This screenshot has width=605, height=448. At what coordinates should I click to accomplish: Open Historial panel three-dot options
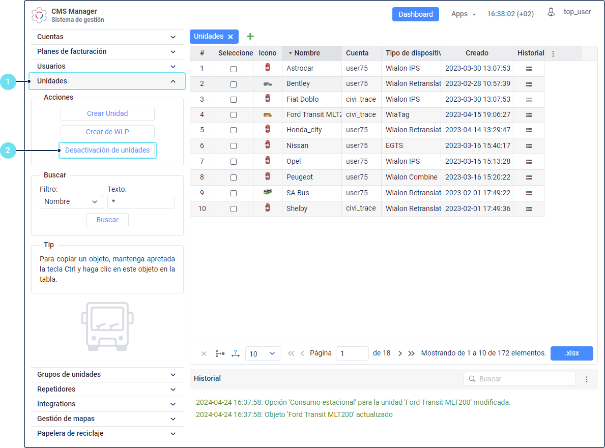(586, 379)
